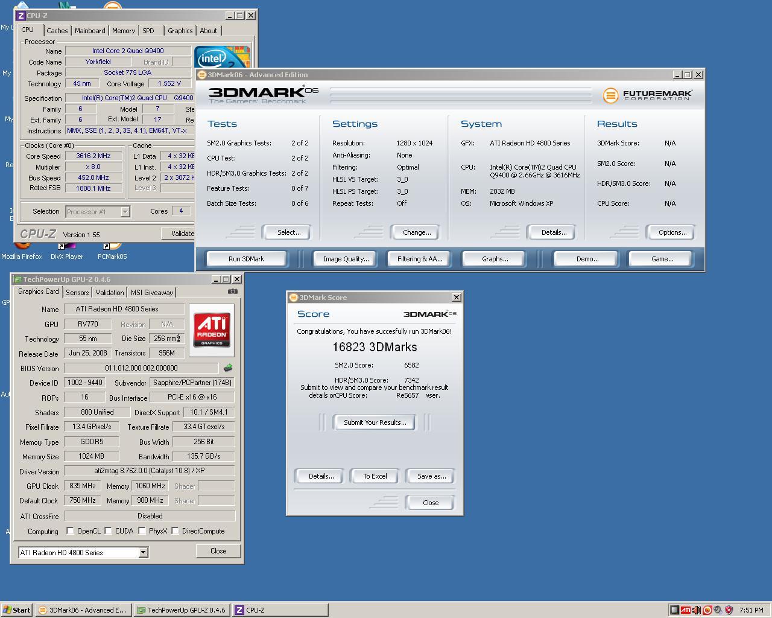The height and width of the screenshot is (618, 772).
Task: Select TechPowerUp GPU-Z taskbar button
Action: coord(182,610)
